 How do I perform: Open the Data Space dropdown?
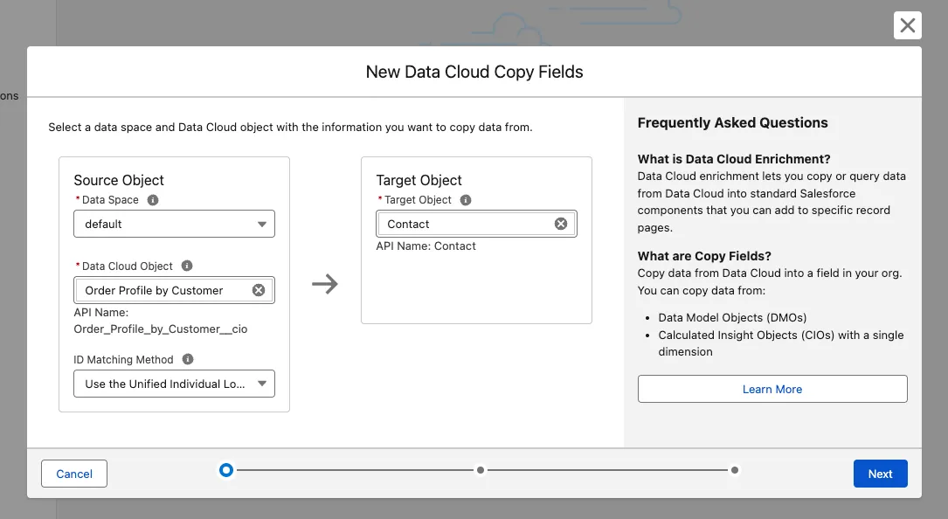tap(174, 224)
